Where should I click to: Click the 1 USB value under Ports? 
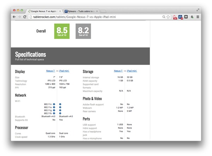[x=120, y=125]
